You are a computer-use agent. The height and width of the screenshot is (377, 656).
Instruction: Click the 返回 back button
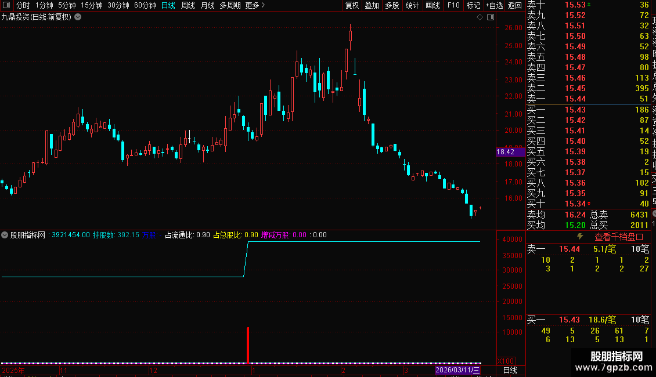(x=514, y=5)
